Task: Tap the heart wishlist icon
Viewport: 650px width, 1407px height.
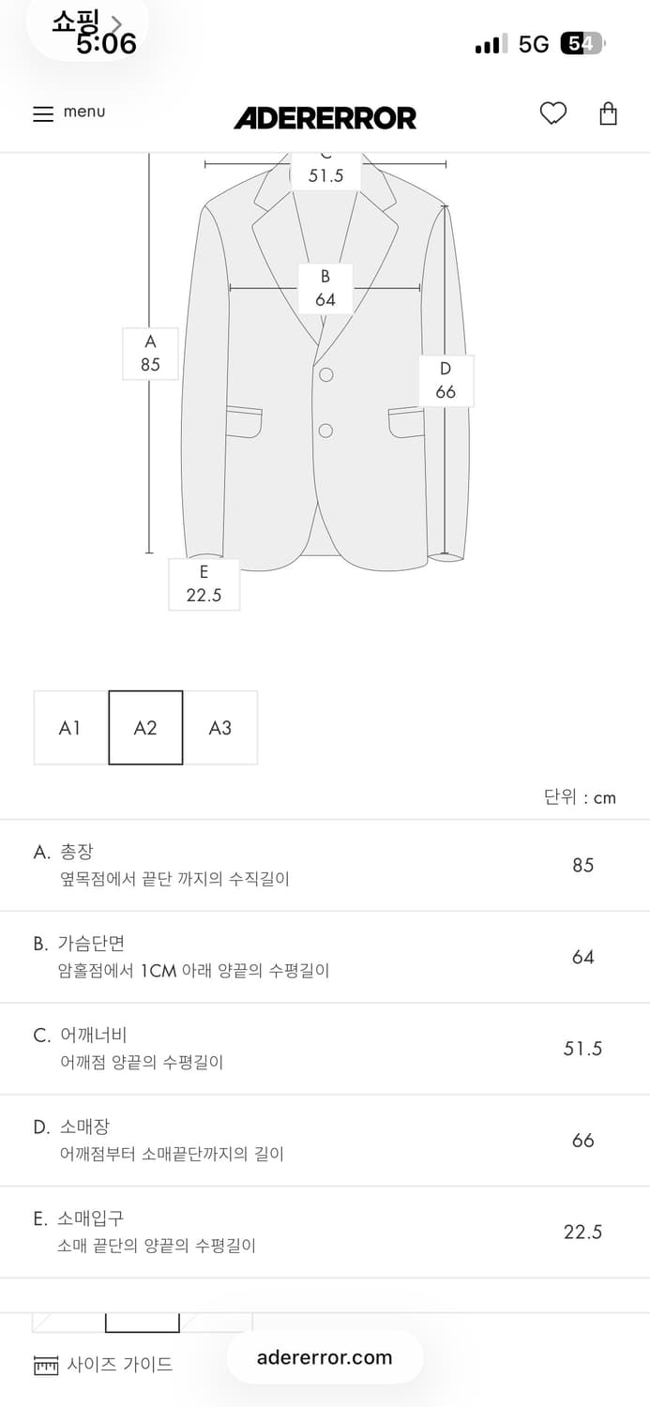Action: point(553,113)
